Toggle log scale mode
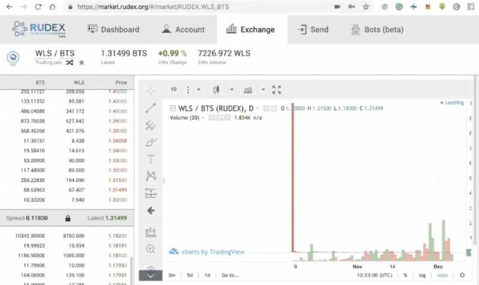 click(422, 275)
